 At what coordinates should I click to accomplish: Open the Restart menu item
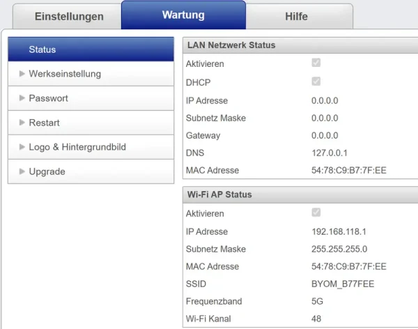pyautogui.click(x=44, y=123)
